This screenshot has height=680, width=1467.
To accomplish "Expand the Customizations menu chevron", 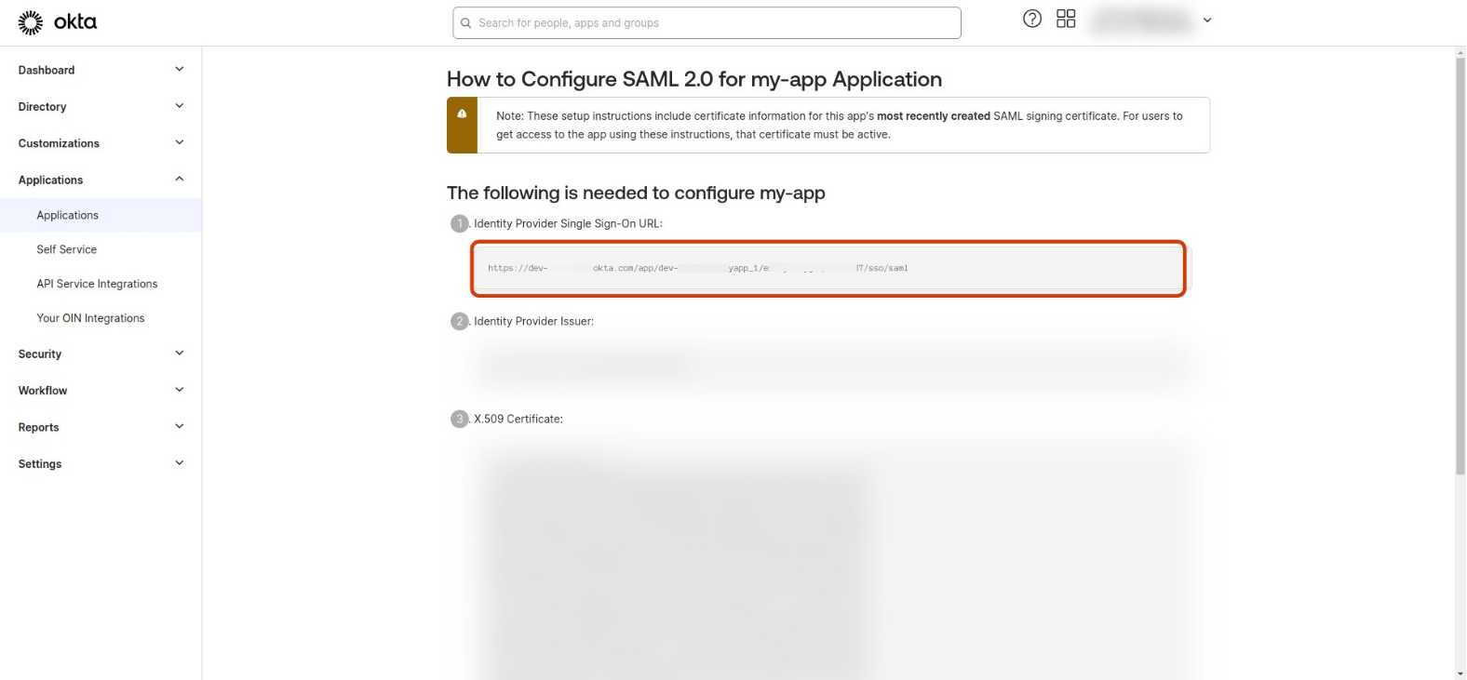I will click(180, 142).
